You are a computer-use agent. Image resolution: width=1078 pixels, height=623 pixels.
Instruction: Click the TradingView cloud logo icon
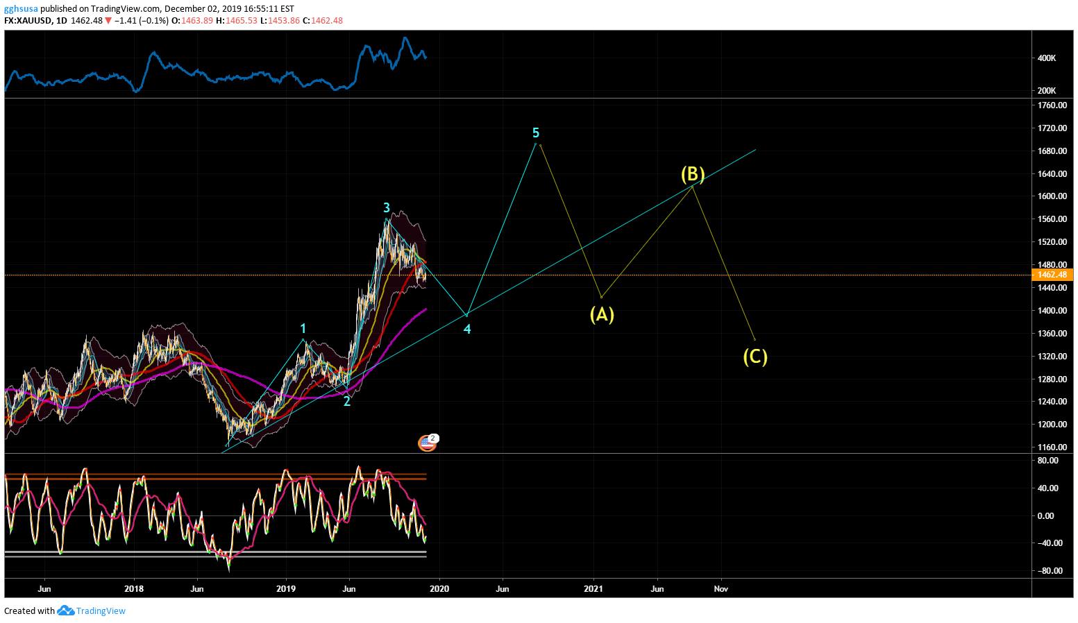(x=65, y=611)
